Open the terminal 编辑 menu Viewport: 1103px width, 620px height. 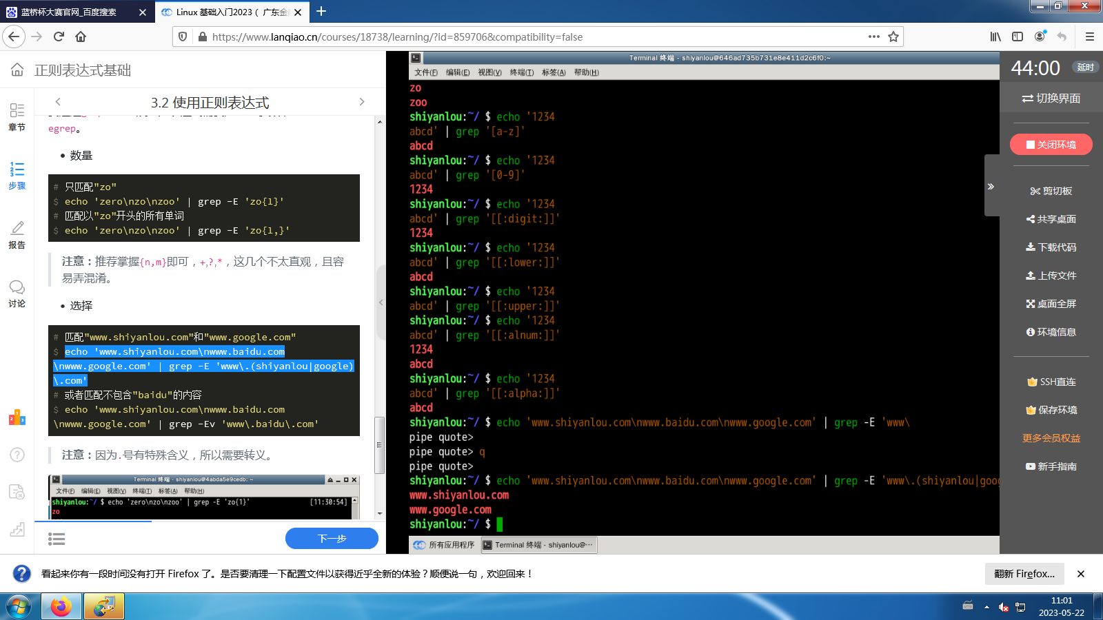(457, 72)
